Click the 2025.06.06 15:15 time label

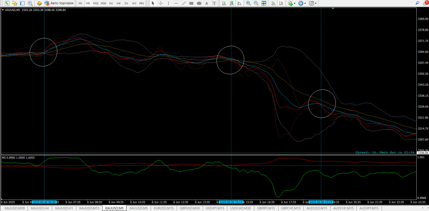231,202
